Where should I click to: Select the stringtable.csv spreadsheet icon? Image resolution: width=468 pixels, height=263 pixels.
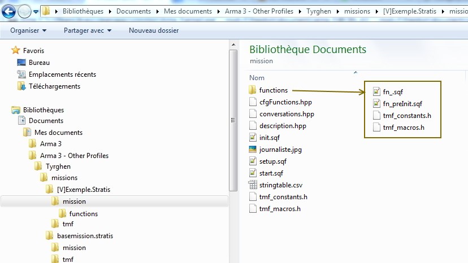[253, 185]
